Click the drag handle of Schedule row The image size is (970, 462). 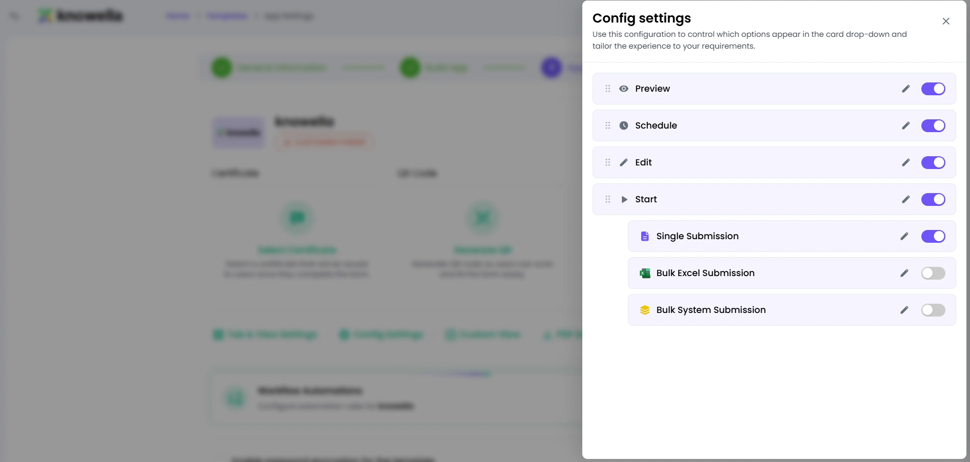point(608,125)
